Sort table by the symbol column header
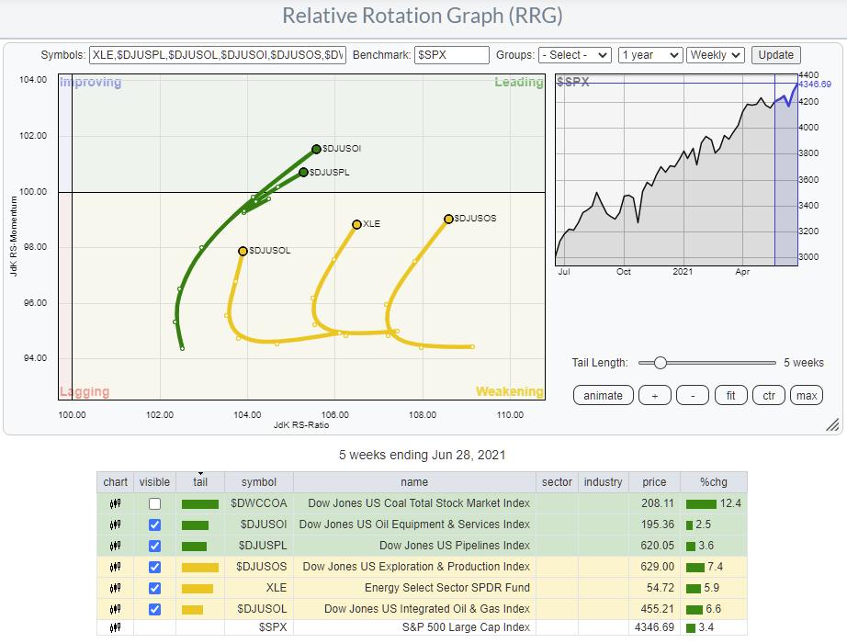The height and width of the screenshot is (643, 847). (x=259, y=482)
